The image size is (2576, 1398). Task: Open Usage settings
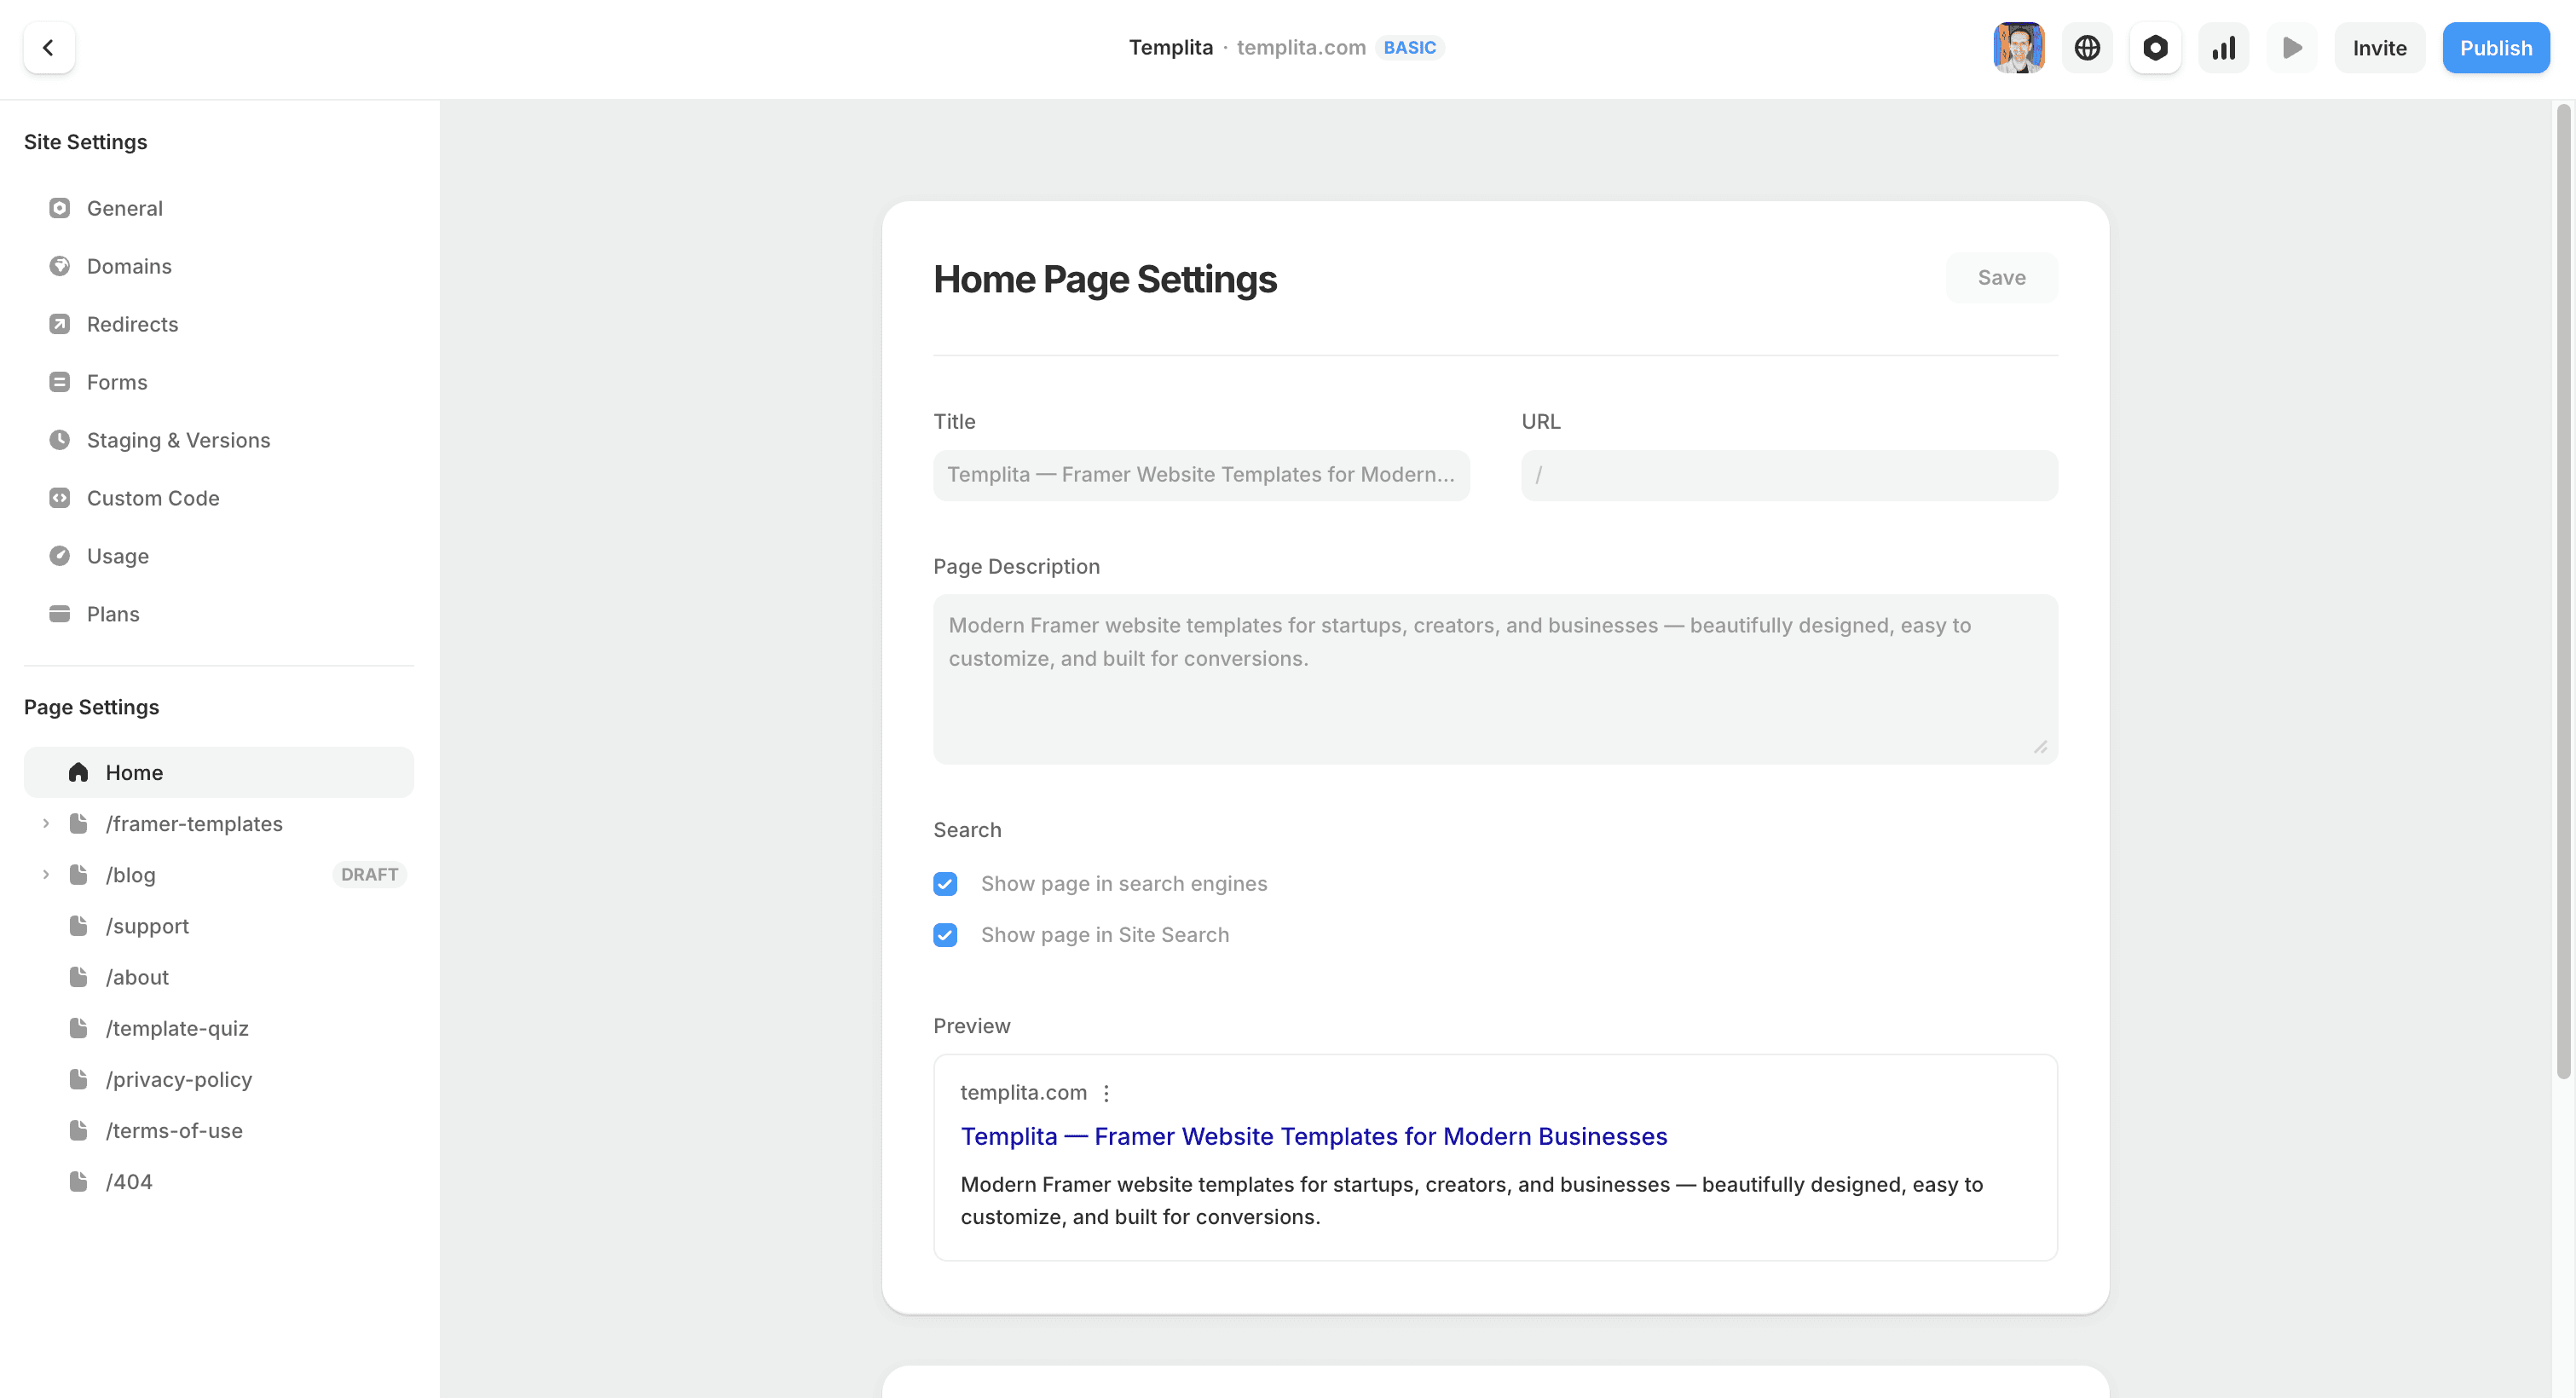219,556
